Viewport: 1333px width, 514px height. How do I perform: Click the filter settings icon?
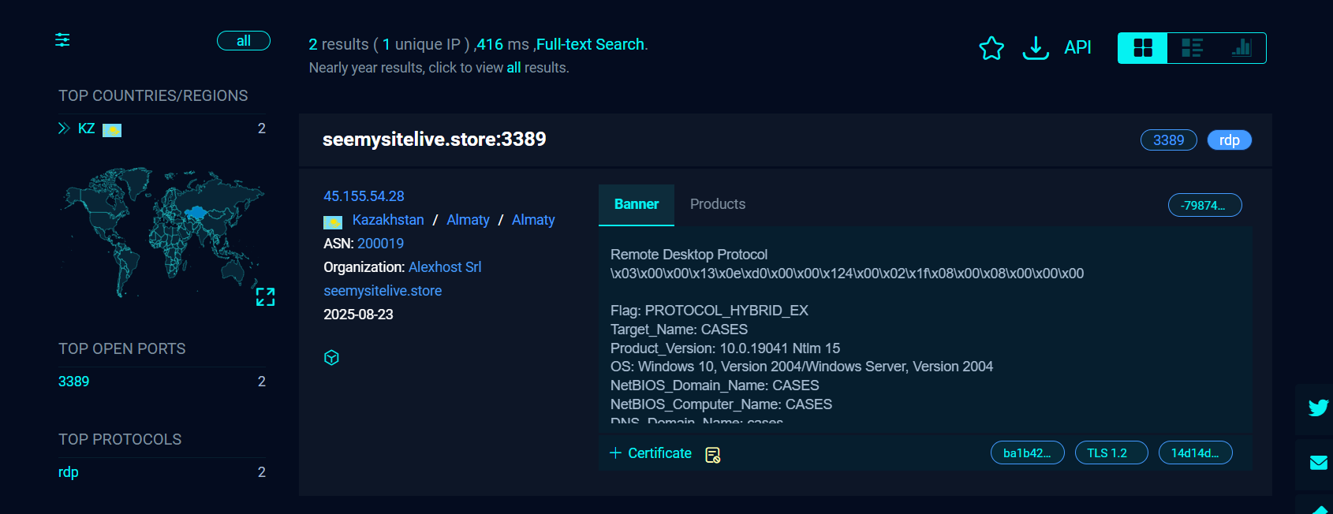coord(62,40)
